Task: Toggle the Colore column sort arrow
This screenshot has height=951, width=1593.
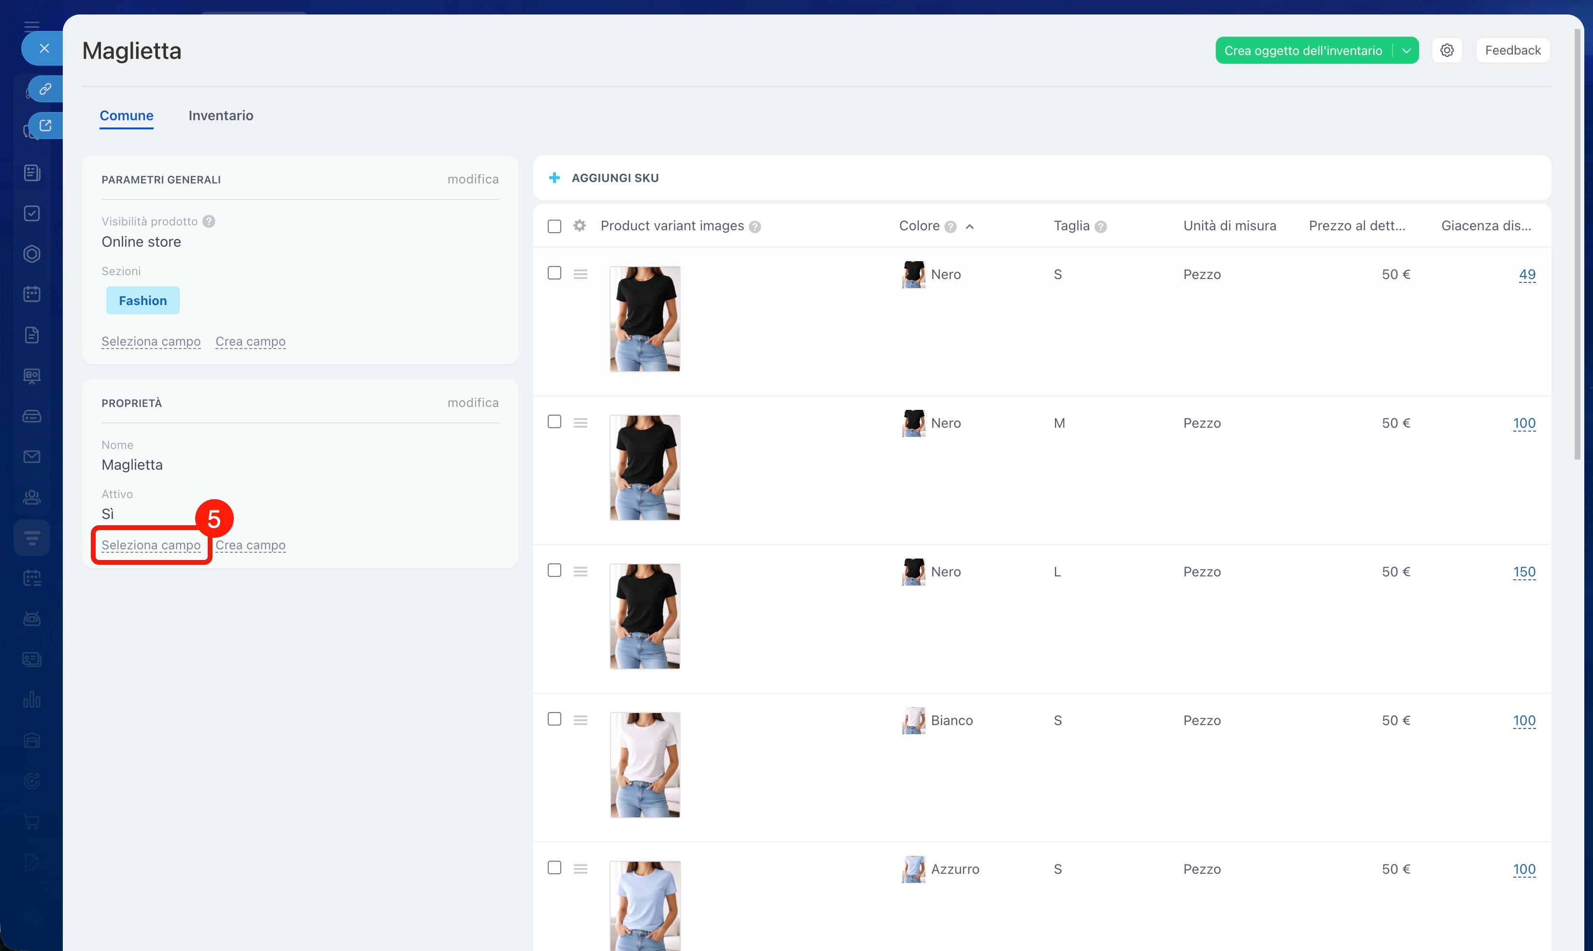Action: (970, 226)
